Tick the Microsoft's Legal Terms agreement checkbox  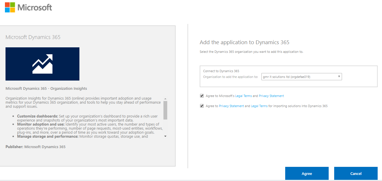pyautogui.click(x=202, y=96)
